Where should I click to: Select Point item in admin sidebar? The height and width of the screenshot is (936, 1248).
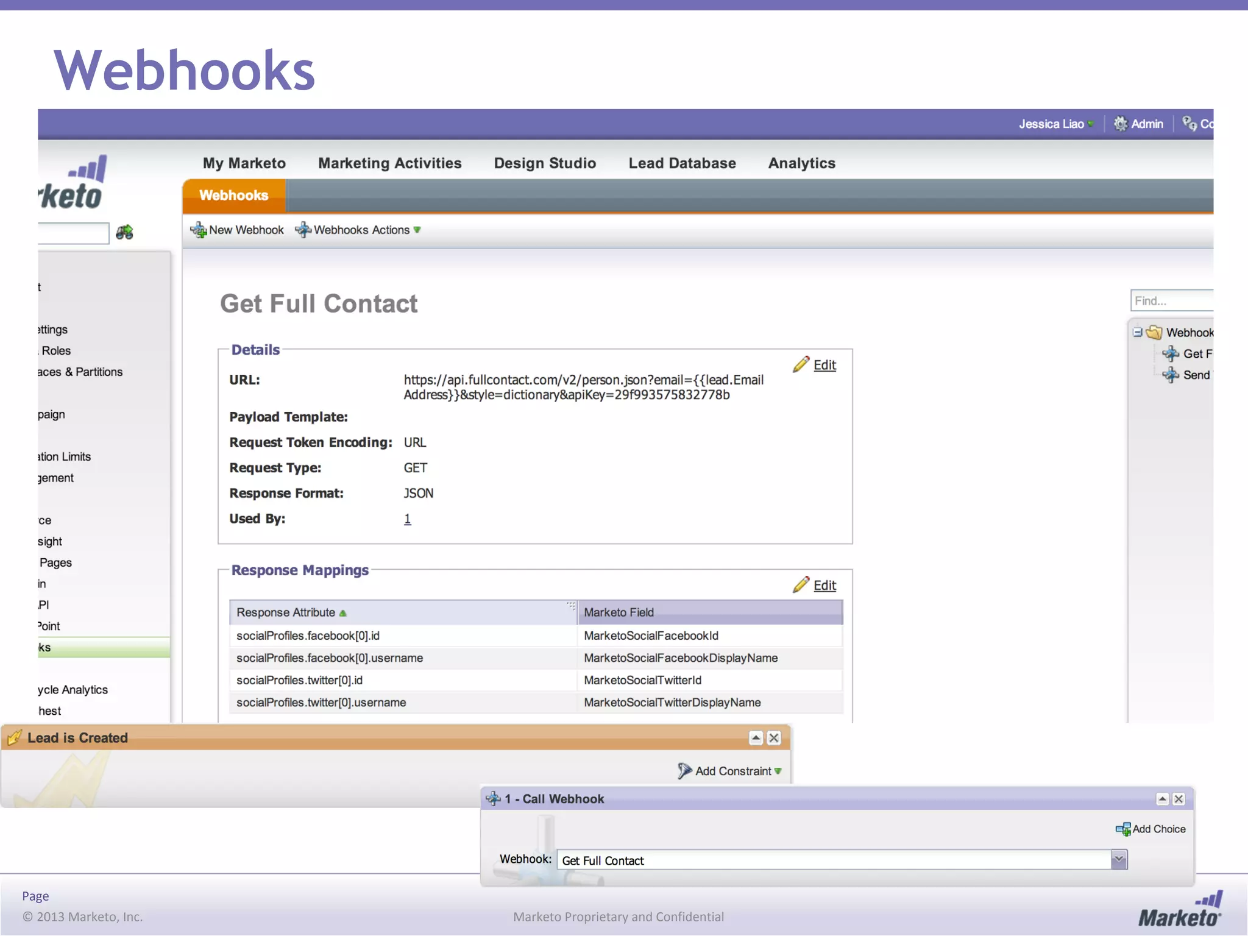tap(49, 626)
